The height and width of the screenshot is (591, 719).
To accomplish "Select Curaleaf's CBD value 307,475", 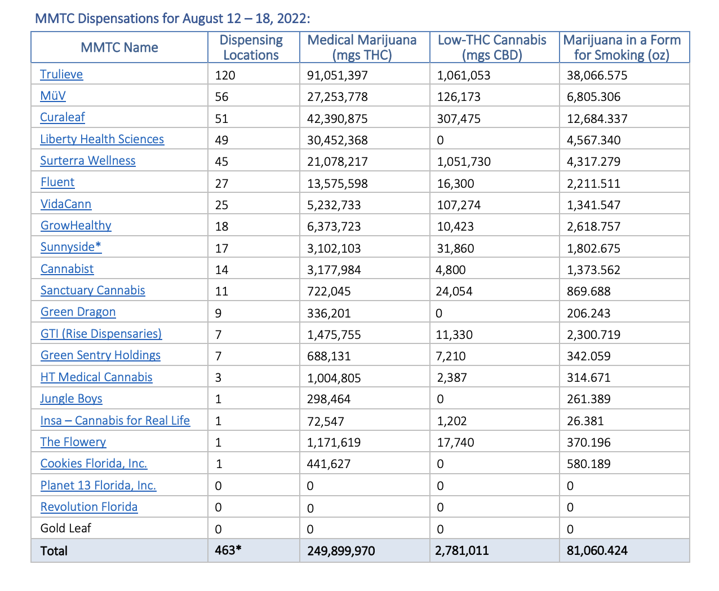I will (x=459, y=119).
